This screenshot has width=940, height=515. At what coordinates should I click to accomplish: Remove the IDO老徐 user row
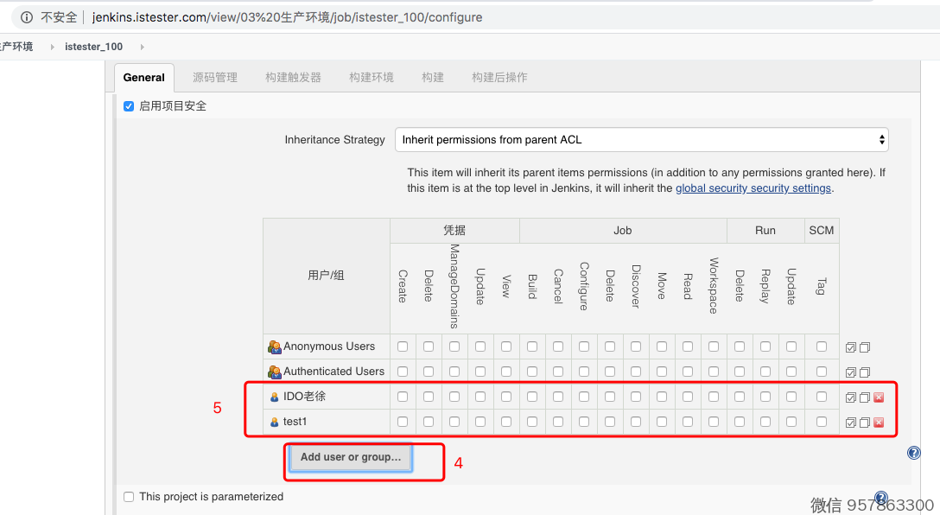(x=879, y=397)
